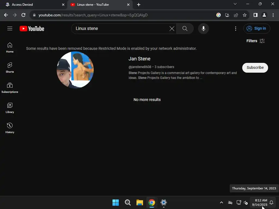Start voice search with the microphone
The height and width of the screenshot is (209, 279).
[x=203, y=28]
